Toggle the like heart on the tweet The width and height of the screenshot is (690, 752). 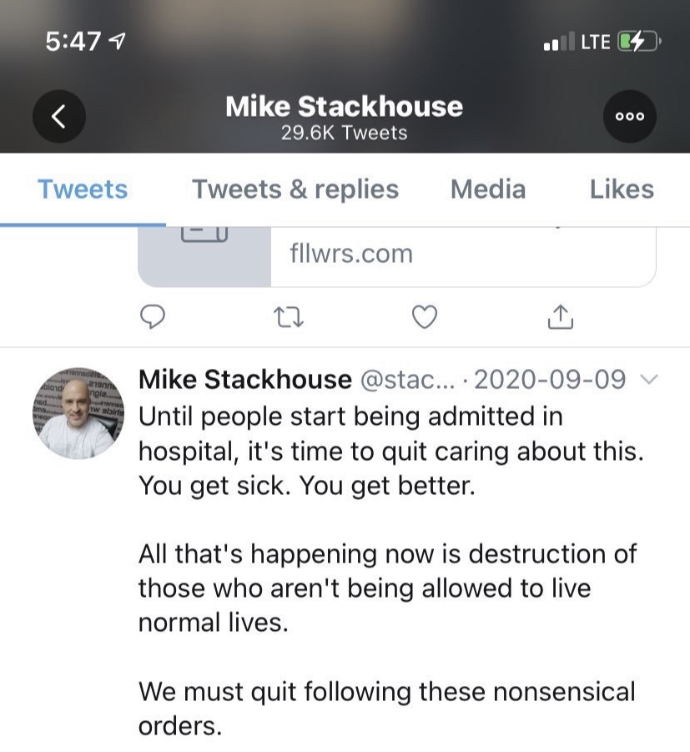point(425,316)
